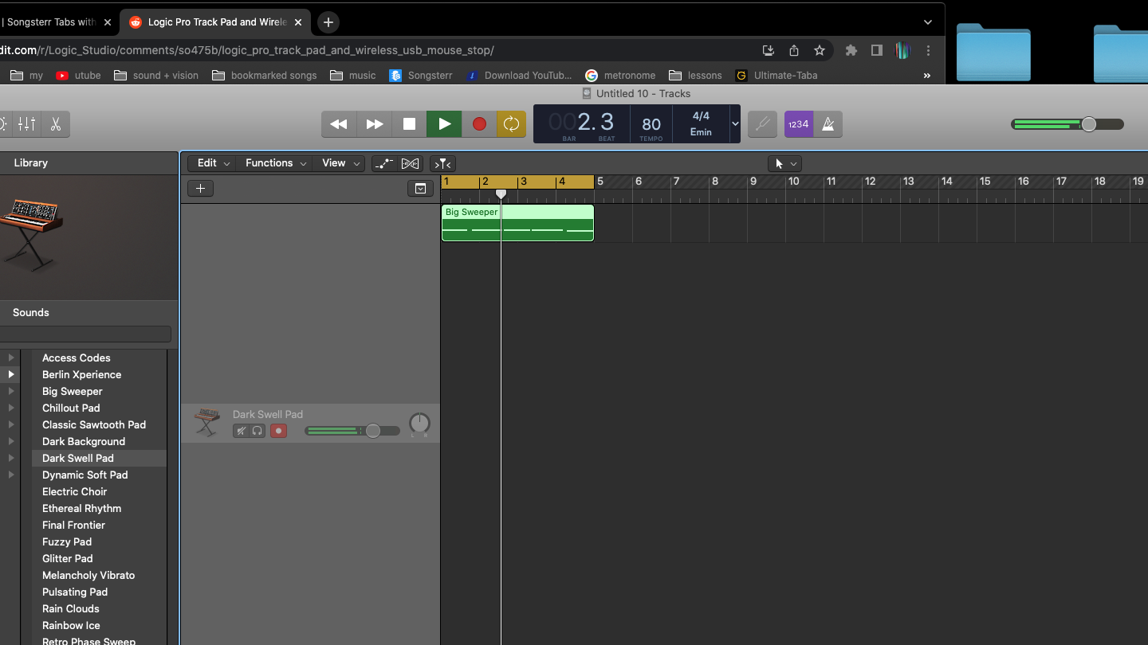Image resolution: width=1148 pixels, height=645 pixels.
Task: Select the Big Sweeper patch in the Library
Action: point(73,391)
